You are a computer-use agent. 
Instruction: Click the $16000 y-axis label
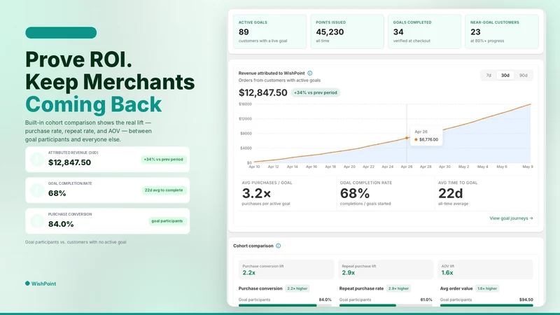(x=245, y=104)
